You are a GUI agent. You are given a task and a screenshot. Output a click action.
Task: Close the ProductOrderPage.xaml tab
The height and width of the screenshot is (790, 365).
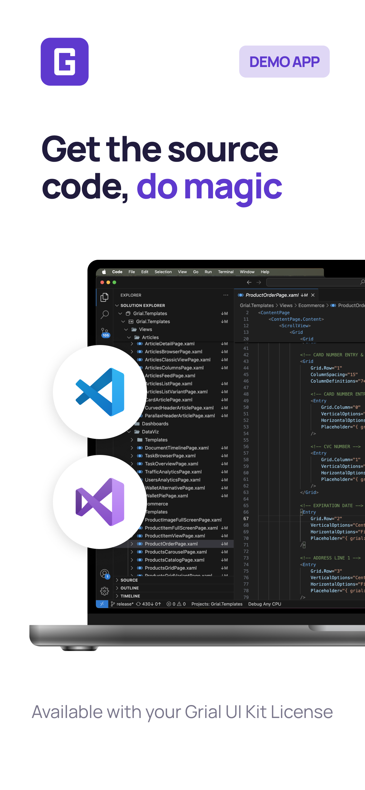(313, 295)
